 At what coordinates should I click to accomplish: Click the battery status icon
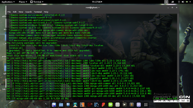click(187, 2)
